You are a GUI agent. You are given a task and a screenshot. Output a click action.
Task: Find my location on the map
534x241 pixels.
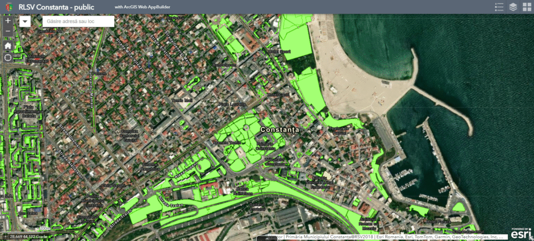pos(8,57)
